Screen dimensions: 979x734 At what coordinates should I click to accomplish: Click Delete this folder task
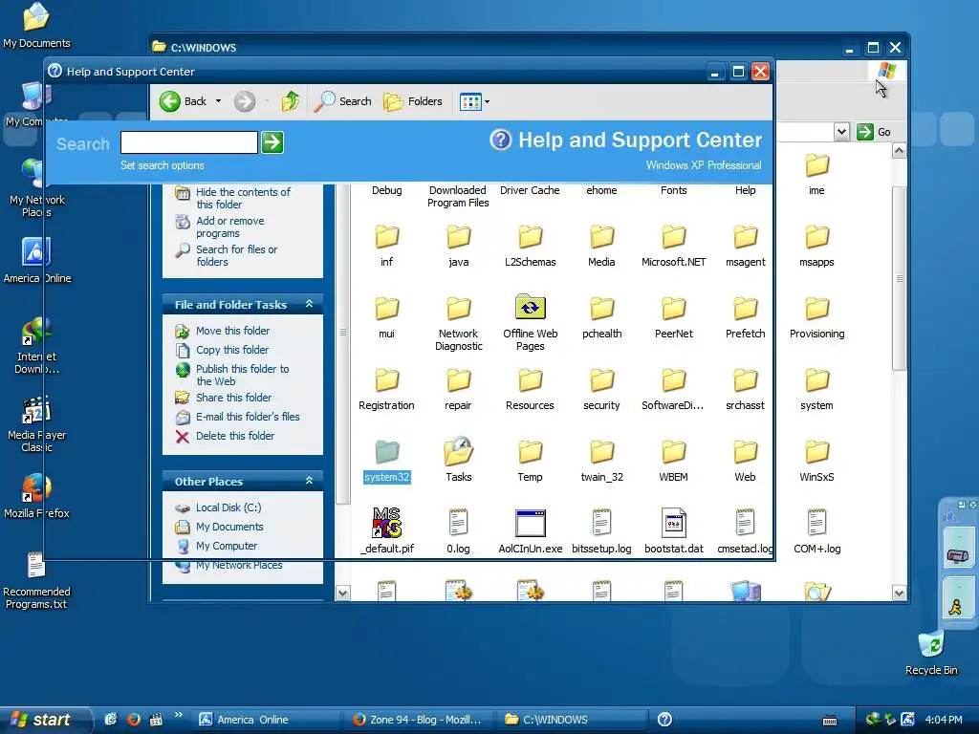pos(235,436)
